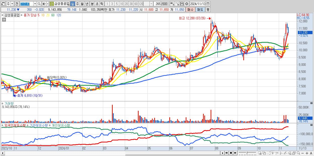Click the pencil drawing tool icon
Screen dimensions: 314x156
(x=286, y=153)
